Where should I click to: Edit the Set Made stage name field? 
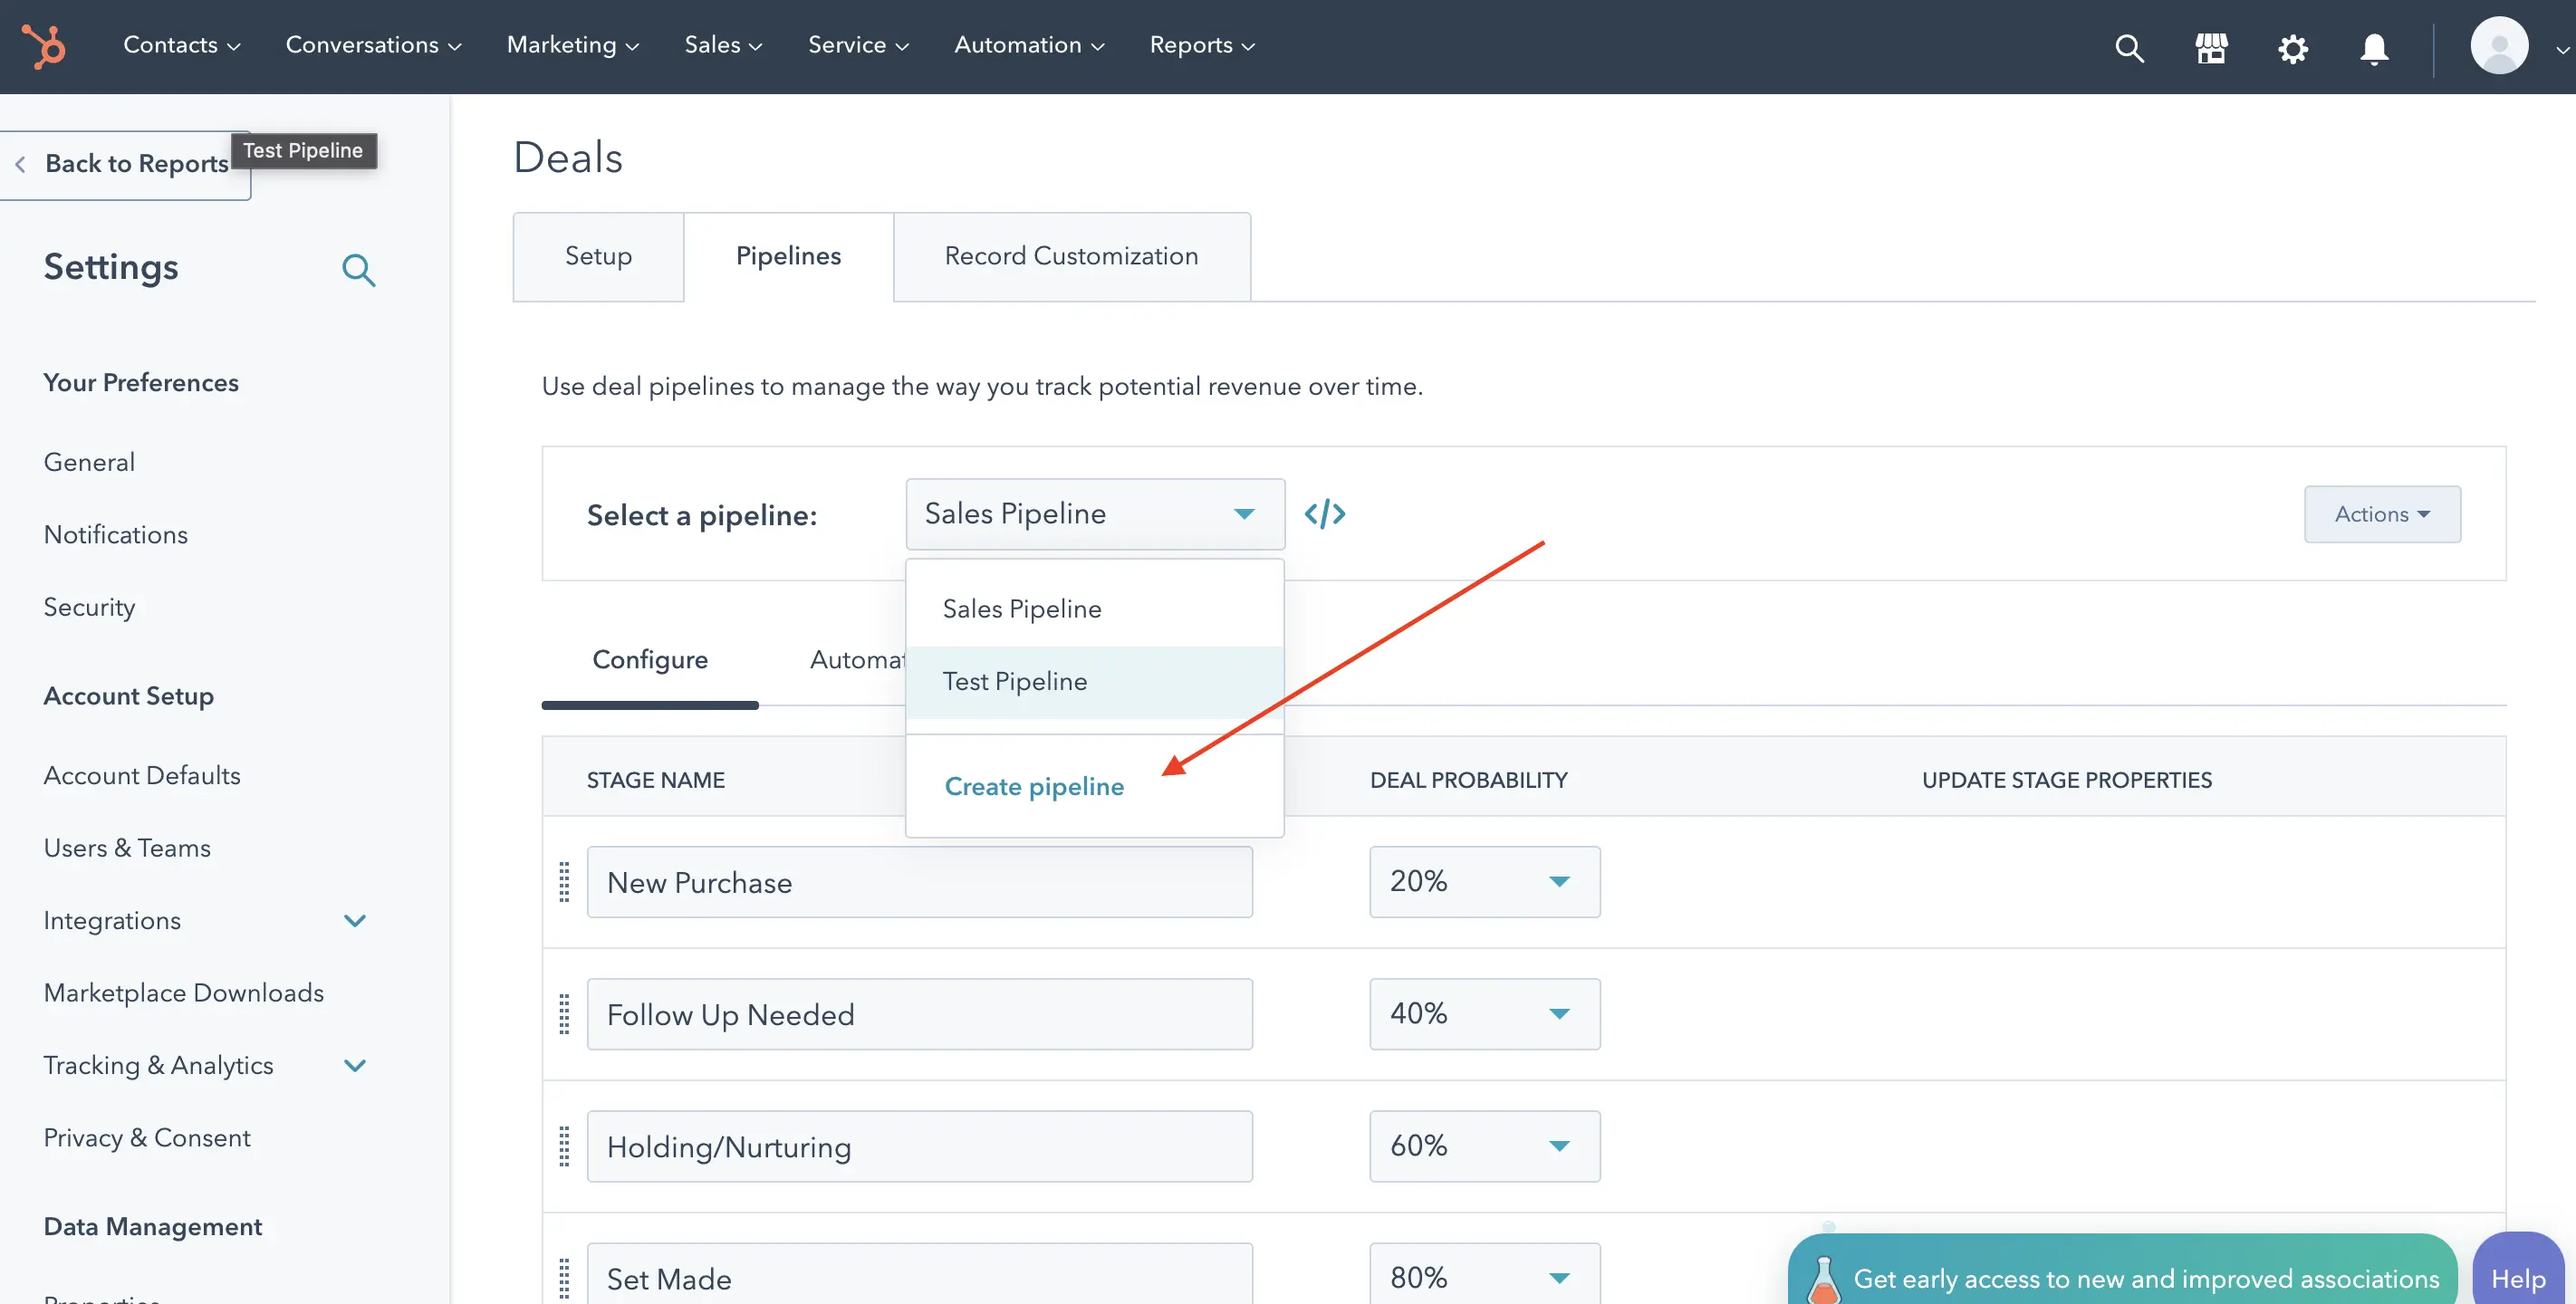pyautogui.click(x=919, y=1274)
